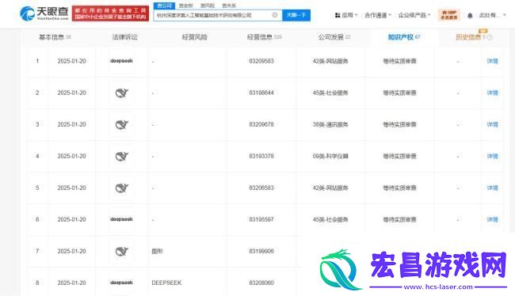Screen dimensions: 515x296
Task: Go to the 经营风险 section tab
Action: click(194, 37)
